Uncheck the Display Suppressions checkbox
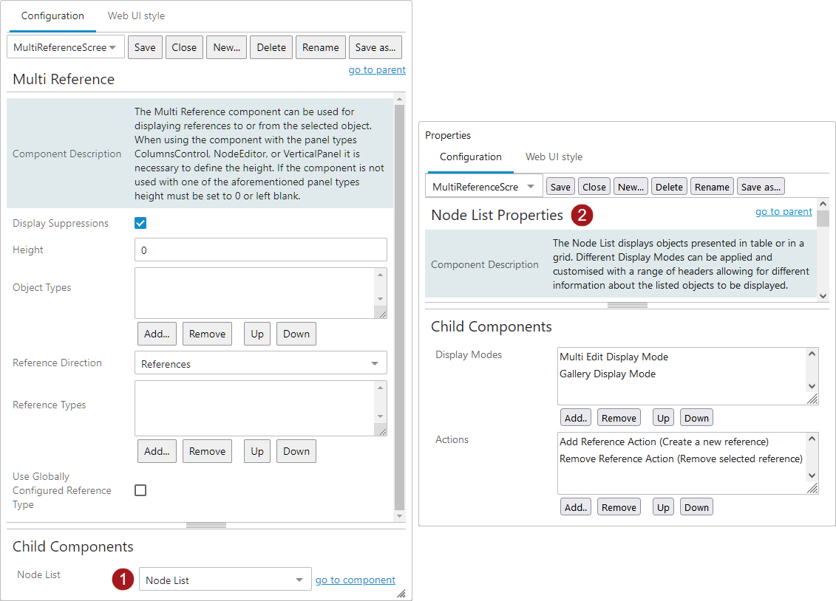This screenshot has width=836, height=601. tap(140, 223)
